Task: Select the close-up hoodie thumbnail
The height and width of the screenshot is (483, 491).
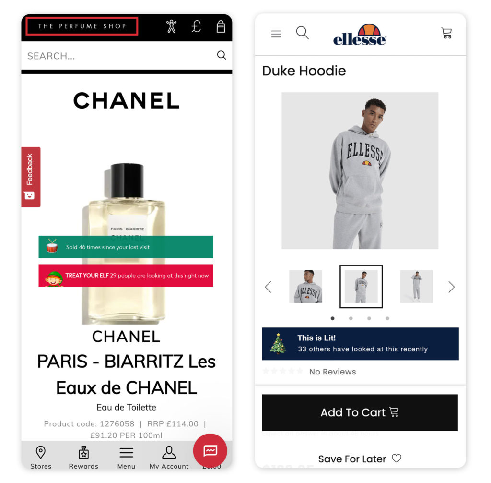Action: (x=305, y=287)
